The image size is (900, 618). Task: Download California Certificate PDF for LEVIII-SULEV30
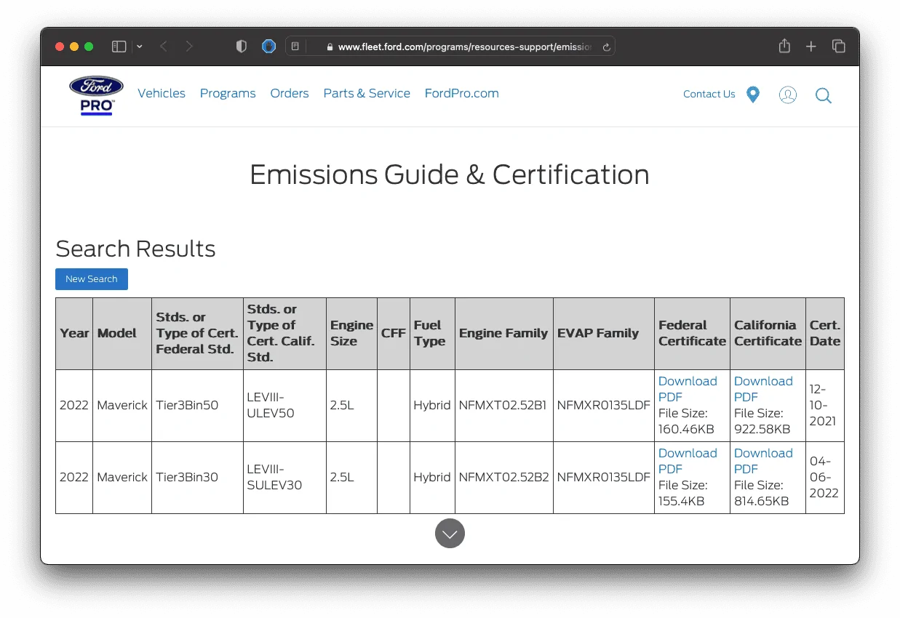(763, 461)
